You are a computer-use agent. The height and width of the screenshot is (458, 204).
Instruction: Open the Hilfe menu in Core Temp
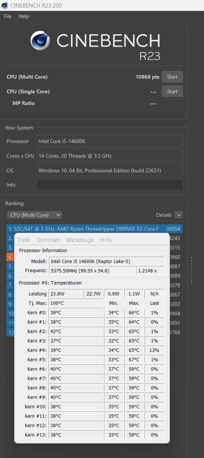(106, 240)
